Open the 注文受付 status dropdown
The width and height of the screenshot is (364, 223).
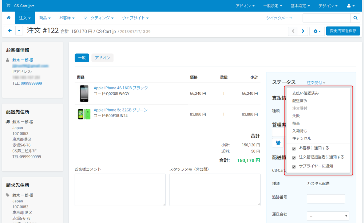point(316,83)
